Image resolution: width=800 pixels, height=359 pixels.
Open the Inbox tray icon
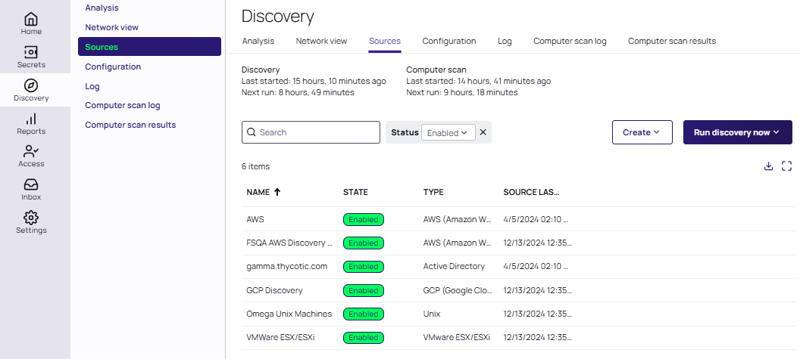31,184
